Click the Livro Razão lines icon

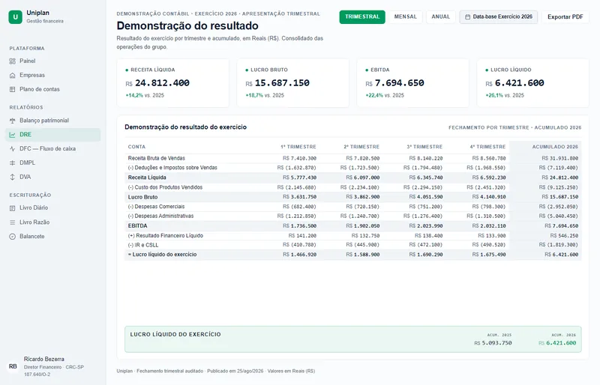click(13, 222)
